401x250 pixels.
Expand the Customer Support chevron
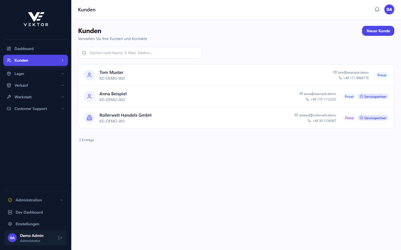(63, 109)
